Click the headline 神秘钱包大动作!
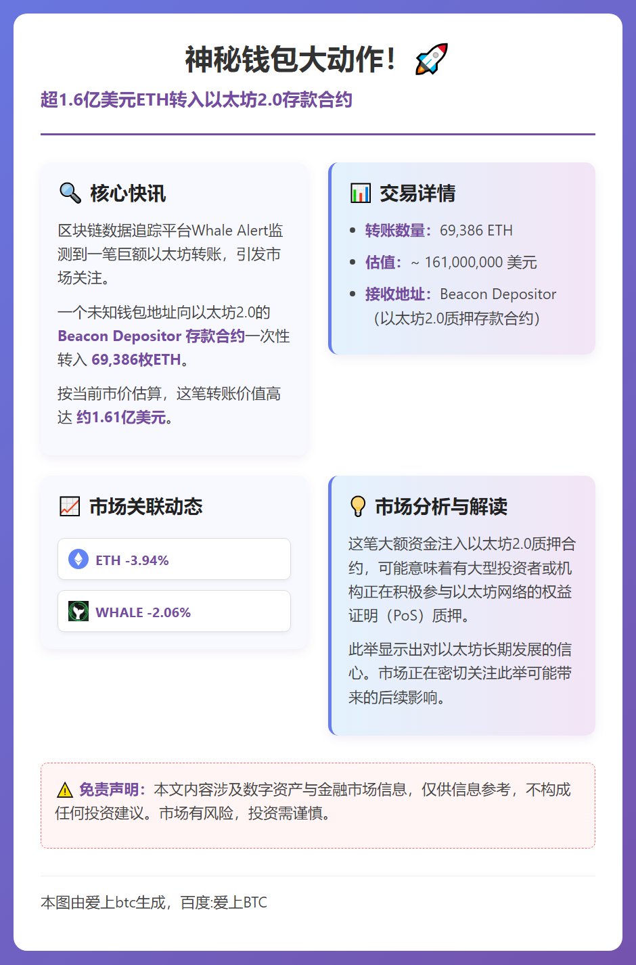636x965 pixels. (x=291, y=60)
